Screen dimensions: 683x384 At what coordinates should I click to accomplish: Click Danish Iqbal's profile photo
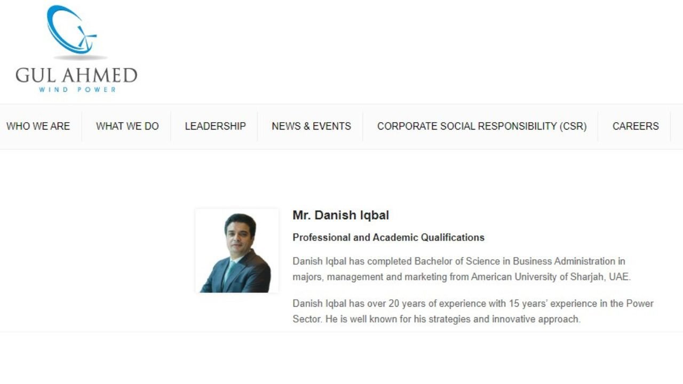click(x=236, y=251)
